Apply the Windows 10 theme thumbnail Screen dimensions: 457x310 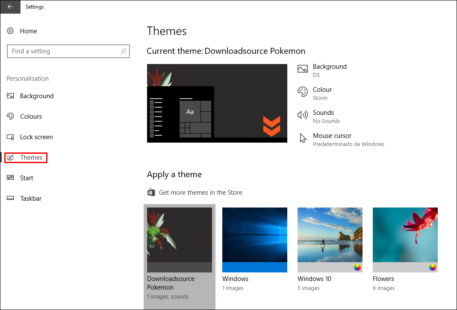coord(330,240)
